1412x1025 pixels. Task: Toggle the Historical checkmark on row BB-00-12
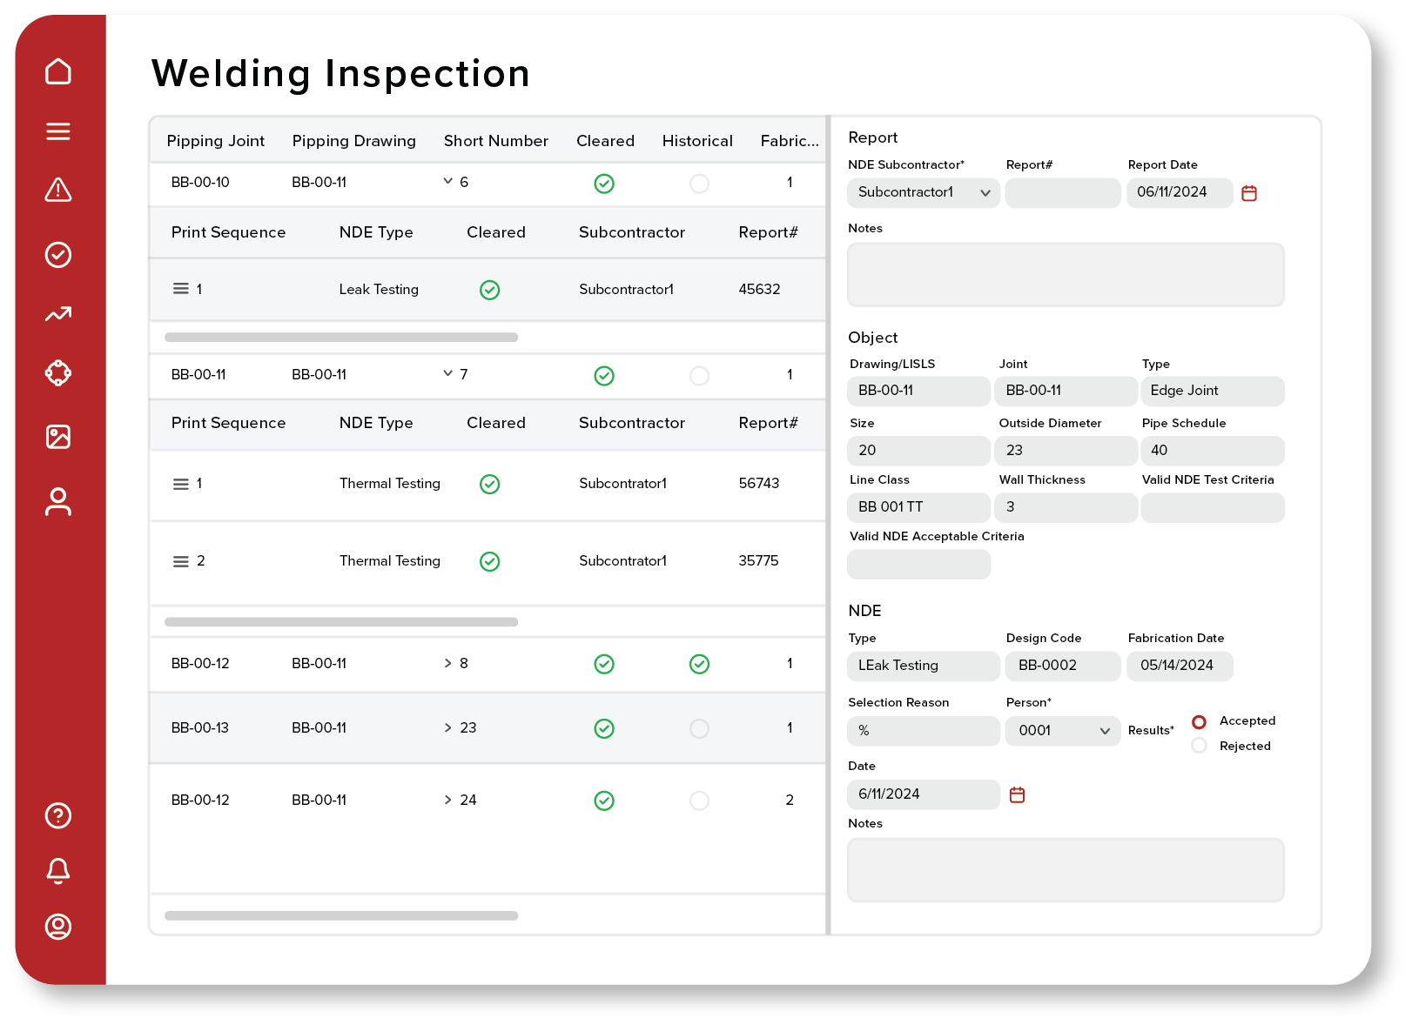click(x=699, y=664)
